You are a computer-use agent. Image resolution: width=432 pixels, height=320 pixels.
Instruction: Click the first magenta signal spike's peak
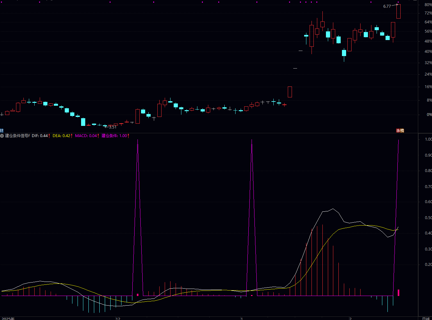(x=138, y=140)
